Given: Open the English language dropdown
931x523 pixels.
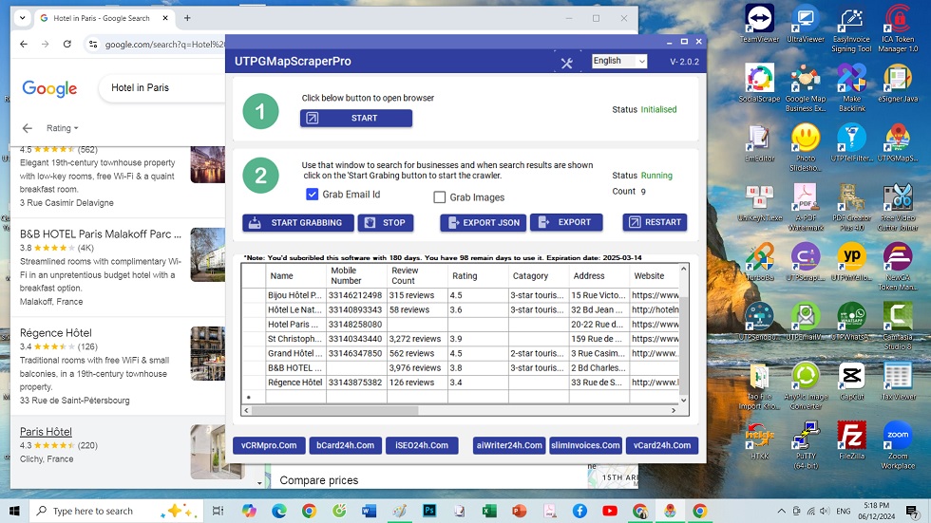Looking at the screenshot, I should pos(618,61).
